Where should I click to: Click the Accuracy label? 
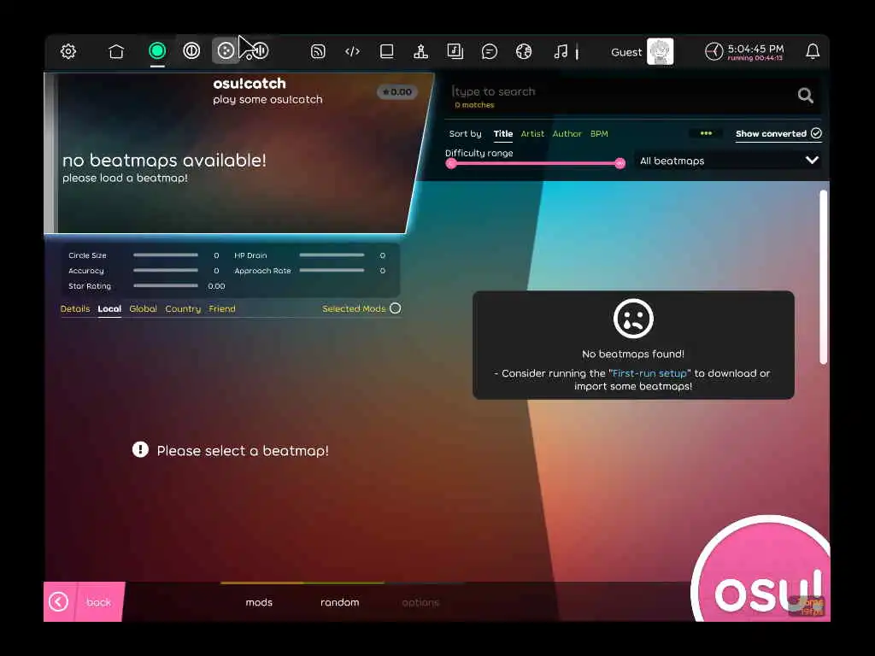tap(86, 271)
